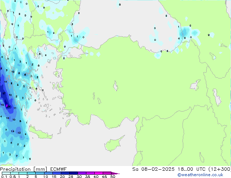
Task: Open the weatheronline.co.uk copyright link
Action: 200,175
